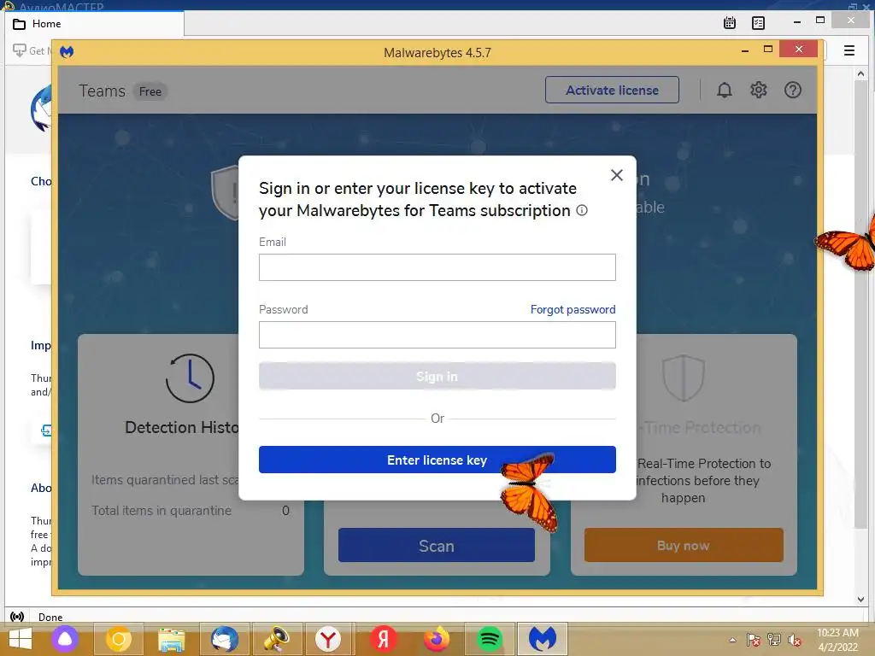Open Thunderbird calendar icon
The height and width of the screenshot is (656, 875).
point(729,23)
